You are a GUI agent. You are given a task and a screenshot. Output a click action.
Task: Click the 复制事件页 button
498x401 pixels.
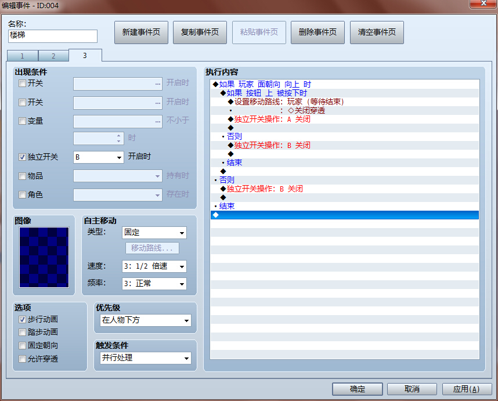pos(200,32)
